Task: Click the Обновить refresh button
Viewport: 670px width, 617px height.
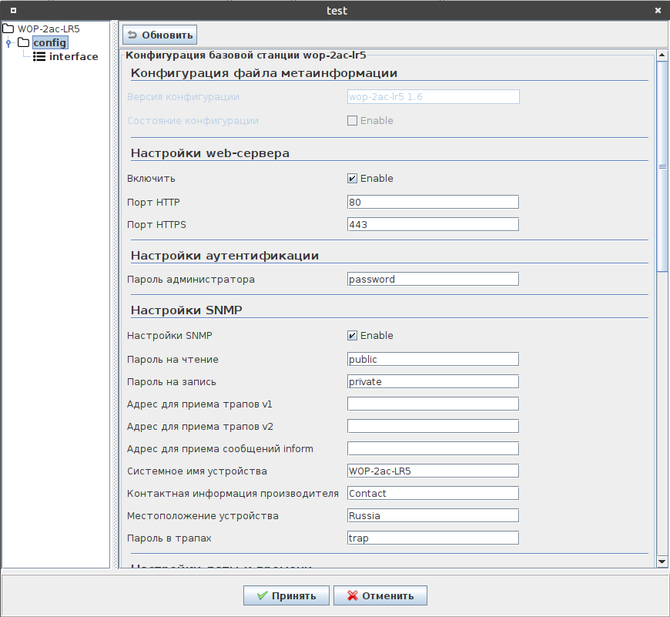Action: point(159,35)
